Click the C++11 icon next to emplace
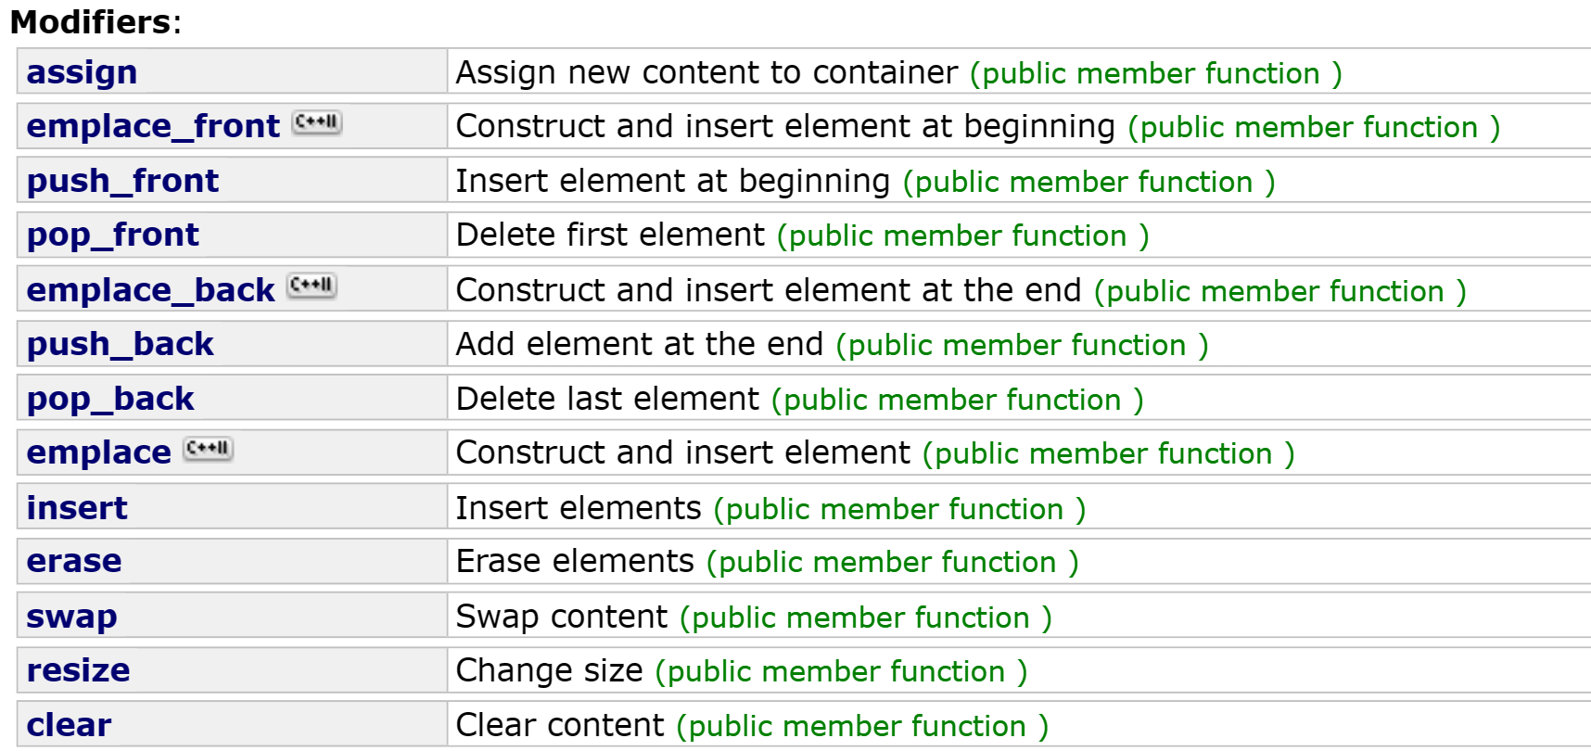 (208, 449)
